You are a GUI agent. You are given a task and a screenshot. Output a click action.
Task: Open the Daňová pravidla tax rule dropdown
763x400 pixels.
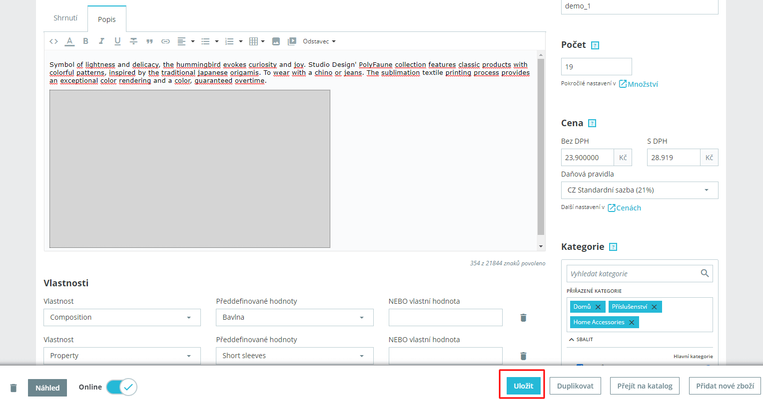click(x=640, y=190)
